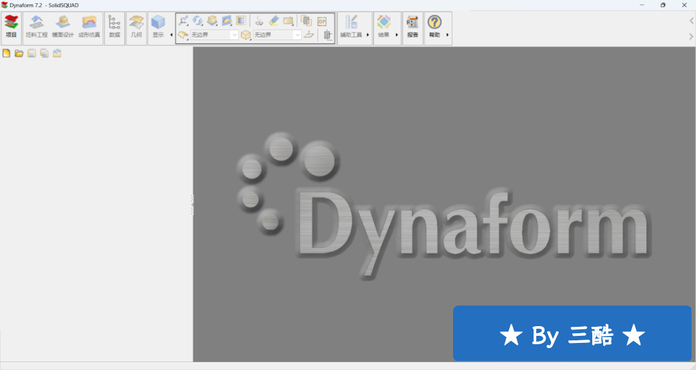Click the OP operation frame icon
Image resolution: width=696 pixels, height=370 pixels.
(322, 21)
